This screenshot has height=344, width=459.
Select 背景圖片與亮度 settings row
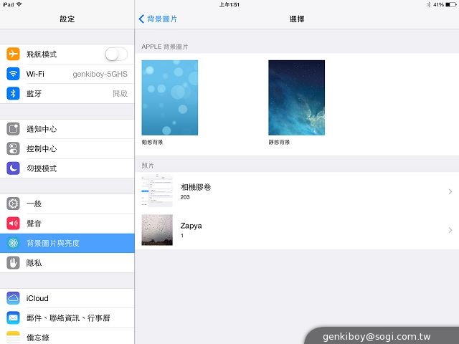[x=67, y=243]
